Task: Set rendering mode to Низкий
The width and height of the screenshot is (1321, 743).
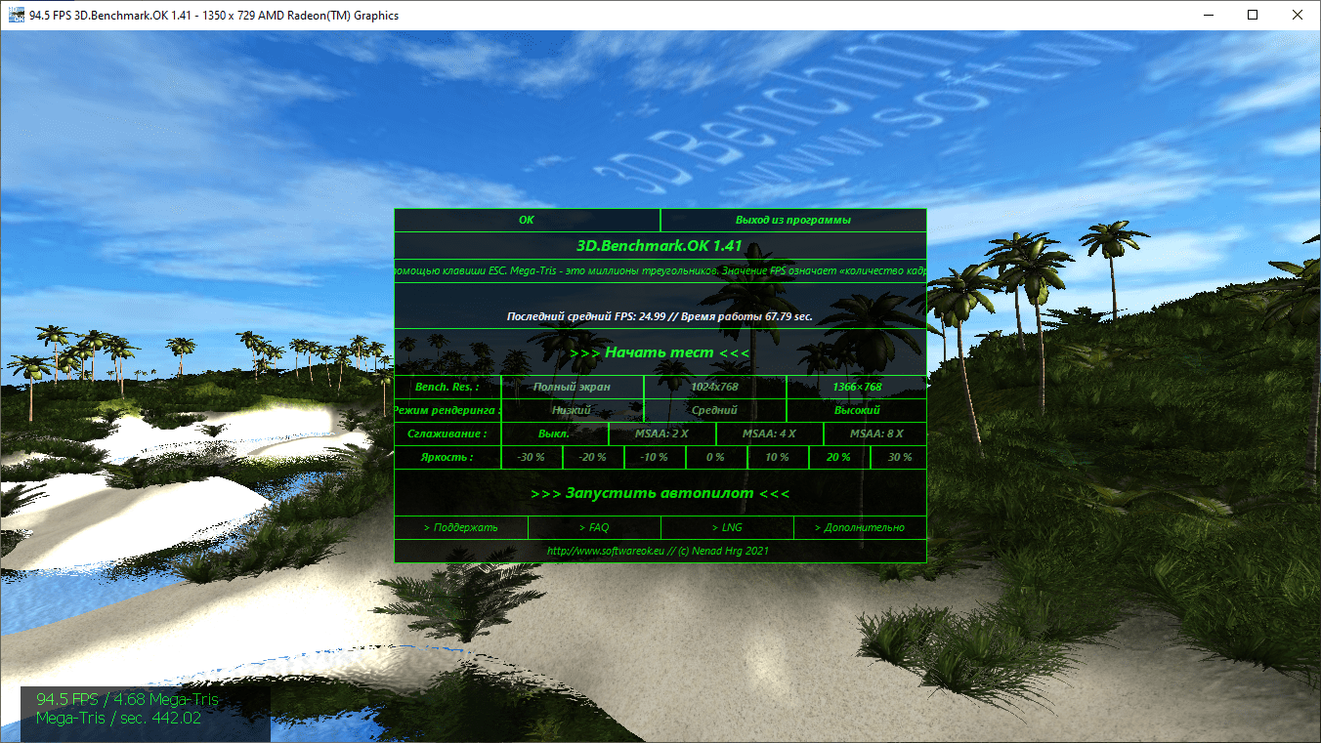Action: [573, 410]
